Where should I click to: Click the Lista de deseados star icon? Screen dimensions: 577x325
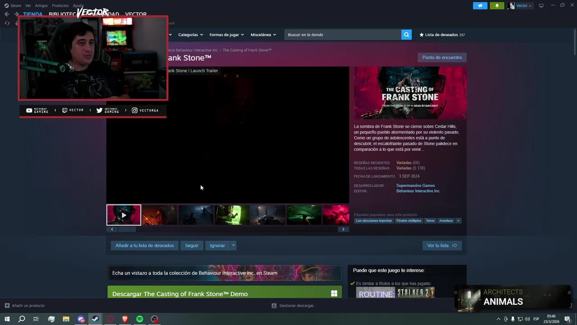coord(422,35)
